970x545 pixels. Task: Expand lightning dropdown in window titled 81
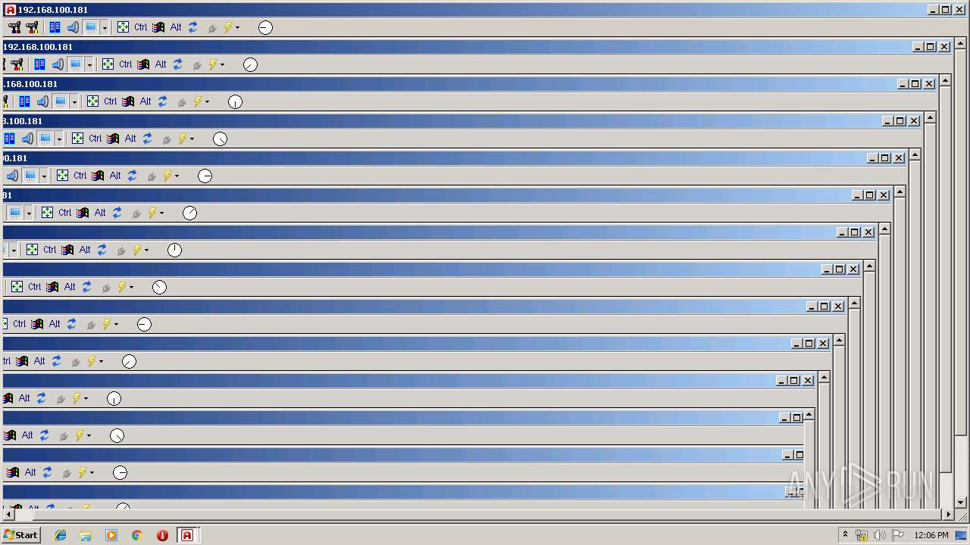(161, 213)
